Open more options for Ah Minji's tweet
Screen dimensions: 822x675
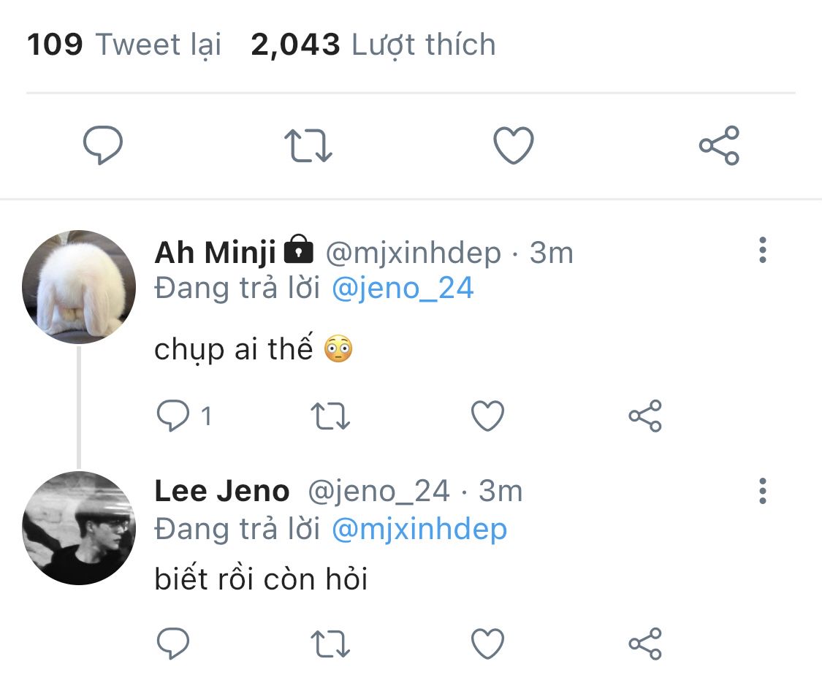click(762, 251)
